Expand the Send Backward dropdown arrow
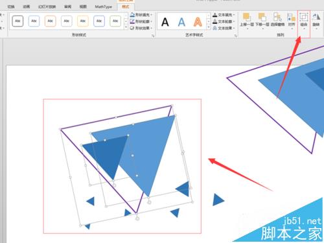The width and height of the screenshot is (324, 243). click(263, 29)
